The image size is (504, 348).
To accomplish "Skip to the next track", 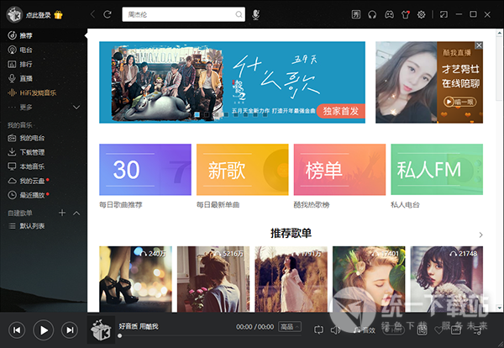I will coord(70,330).
